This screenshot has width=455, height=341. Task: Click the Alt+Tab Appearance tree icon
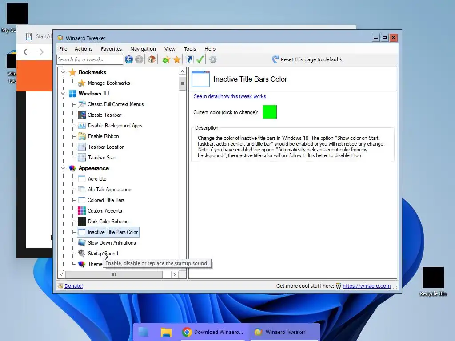pyautogui.click(x=82, y=189)
